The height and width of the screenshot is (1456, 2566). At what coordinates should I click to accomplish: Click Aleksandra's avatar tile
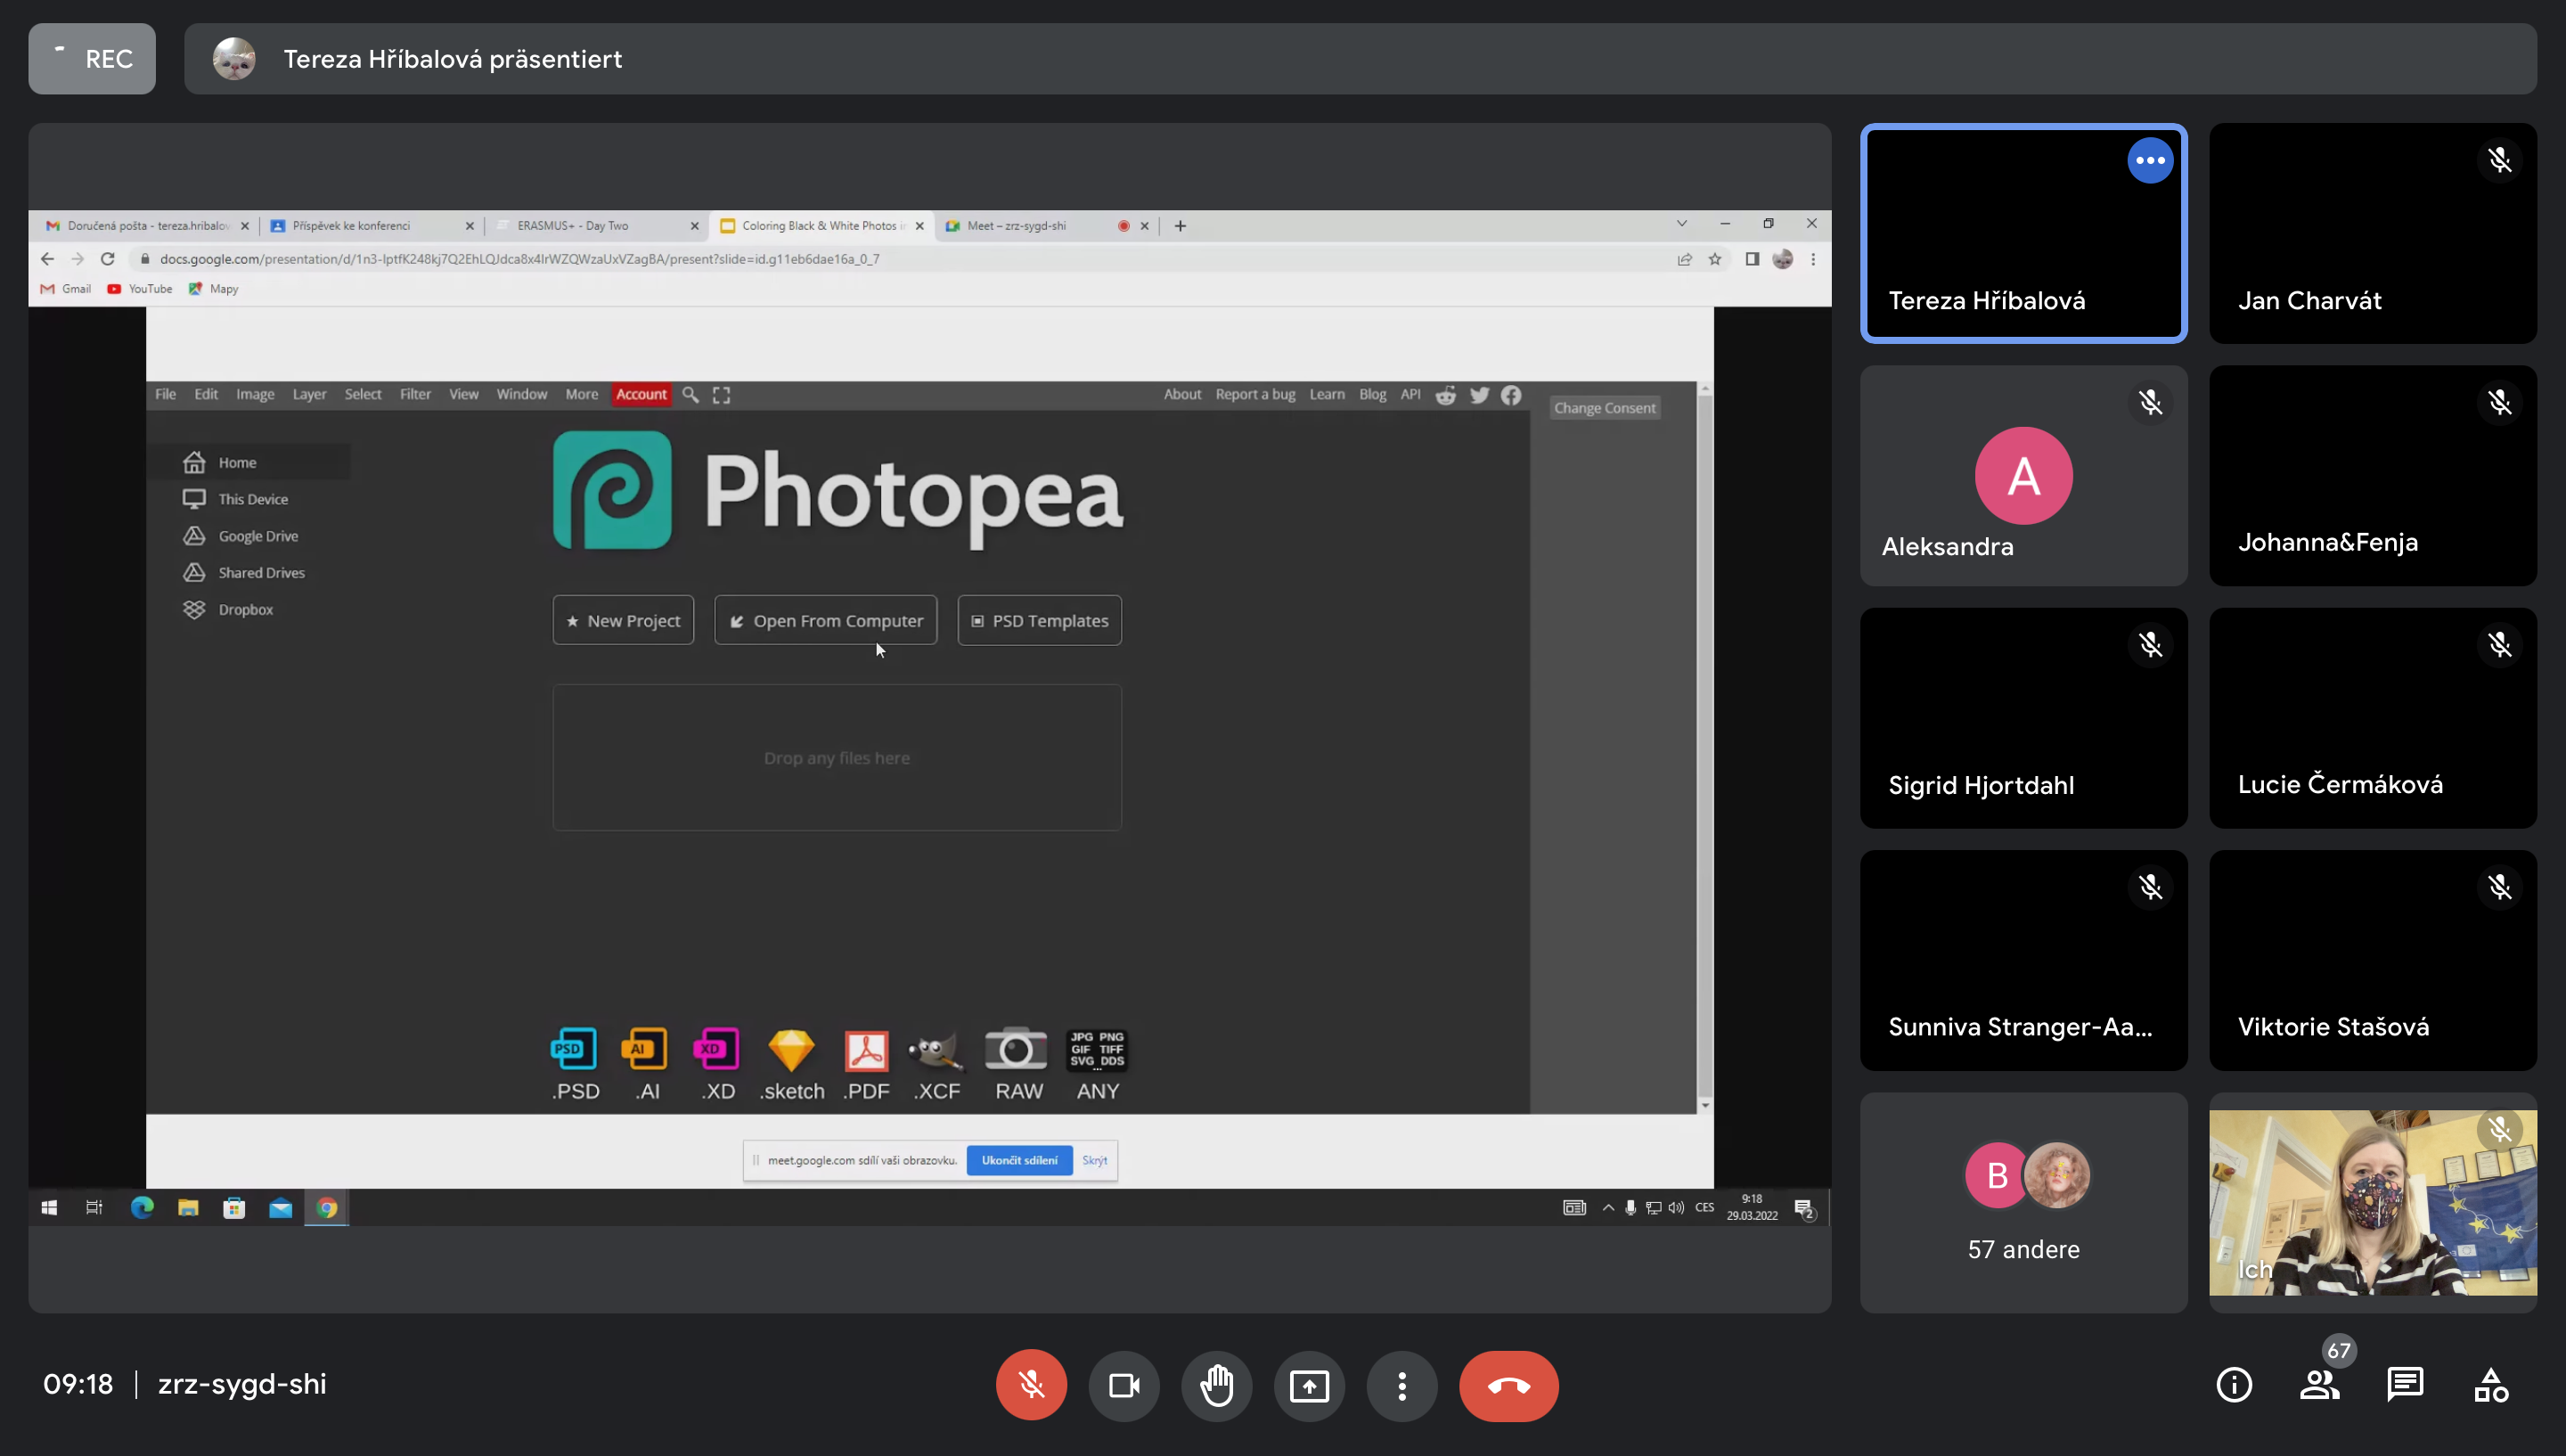(x=2023, y=476)
